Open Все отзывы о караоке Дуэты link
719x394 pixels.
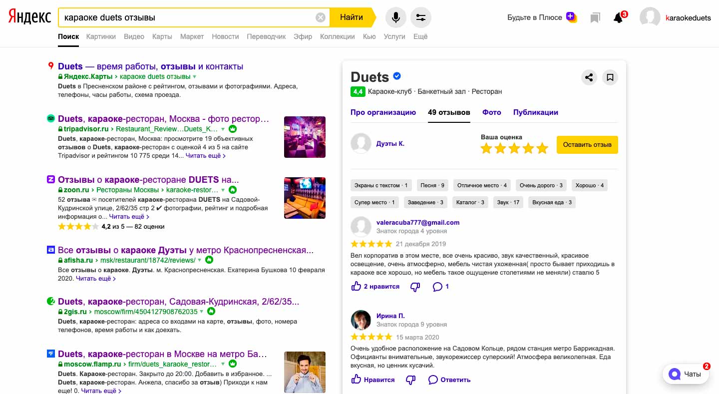pos(186,250)
